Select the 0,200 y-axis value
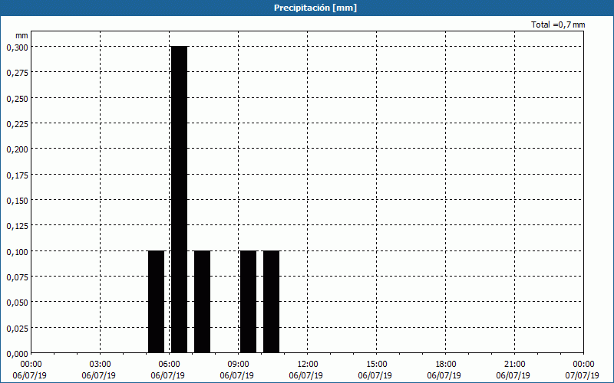The image size is (614, 383). click(x=17, y=149)
